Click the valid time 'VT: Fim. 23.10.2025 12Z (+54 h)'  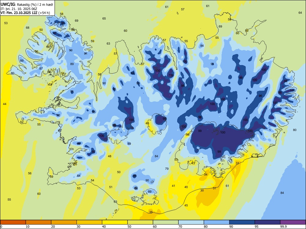(x=25, y=13)
